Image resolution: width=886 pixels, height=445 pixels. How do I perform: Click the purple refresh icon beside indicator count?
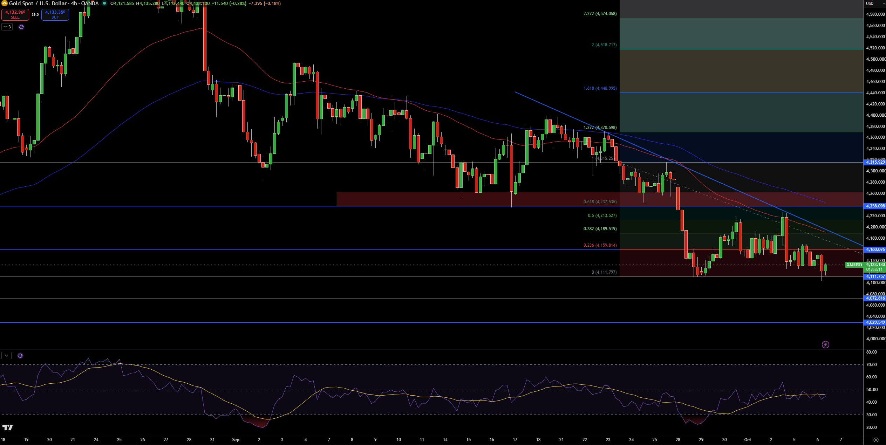tap(21, 27)
